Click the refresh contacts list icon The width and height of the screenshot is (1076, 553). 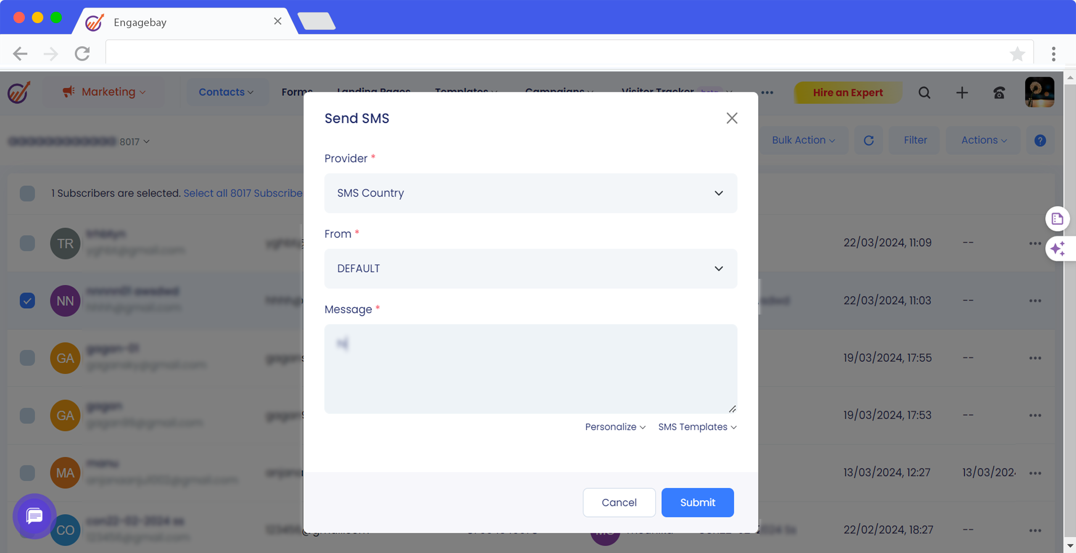click(x=869, y=140)
